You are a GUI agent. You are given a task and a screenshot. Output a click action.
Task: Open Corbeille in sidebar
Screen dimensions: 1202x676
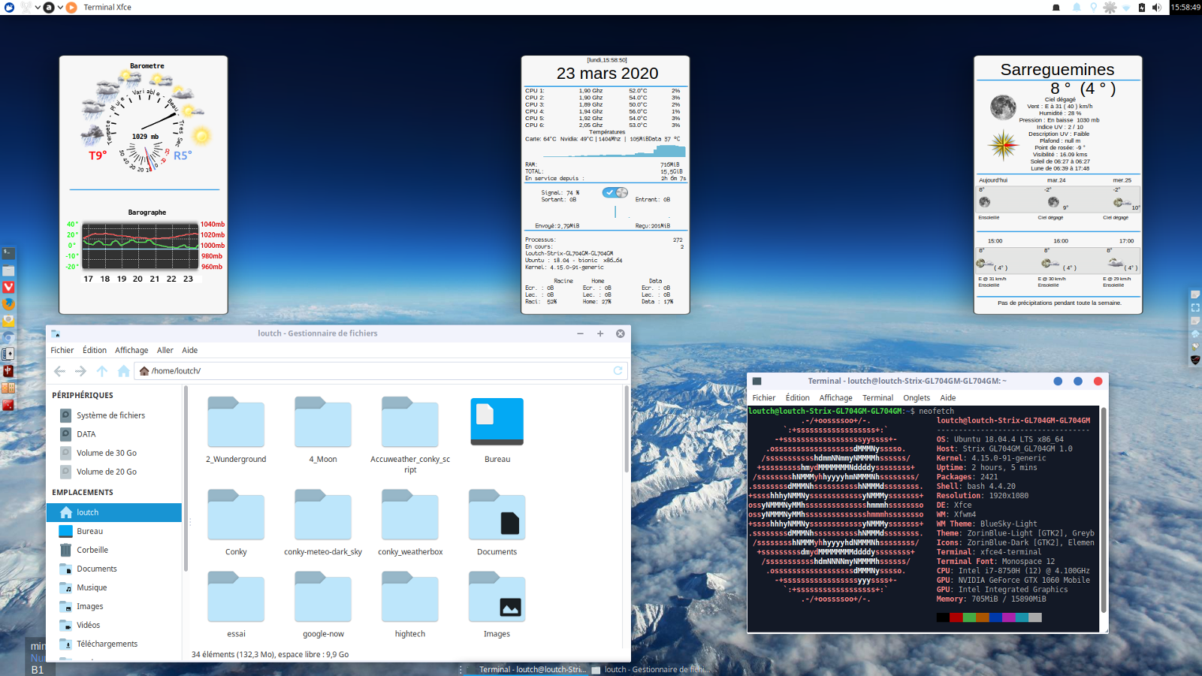(114, 550)
